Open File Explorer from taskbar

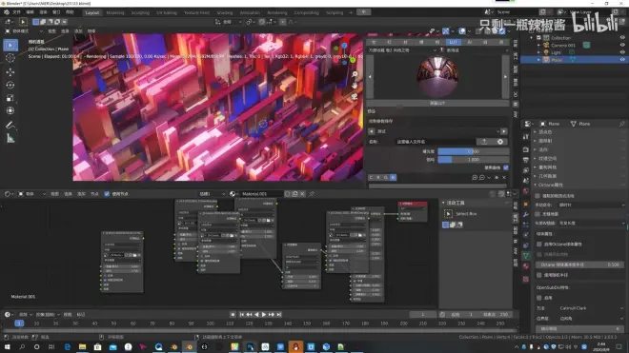[x=82, y=346]
